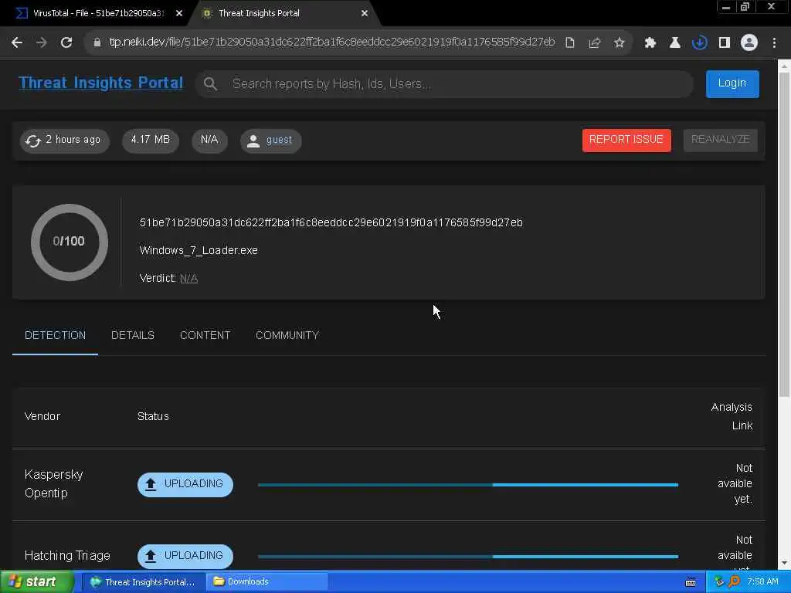Screen dimensions: 791x593
Task: Click the search magnifier icon
Action: 210,83
